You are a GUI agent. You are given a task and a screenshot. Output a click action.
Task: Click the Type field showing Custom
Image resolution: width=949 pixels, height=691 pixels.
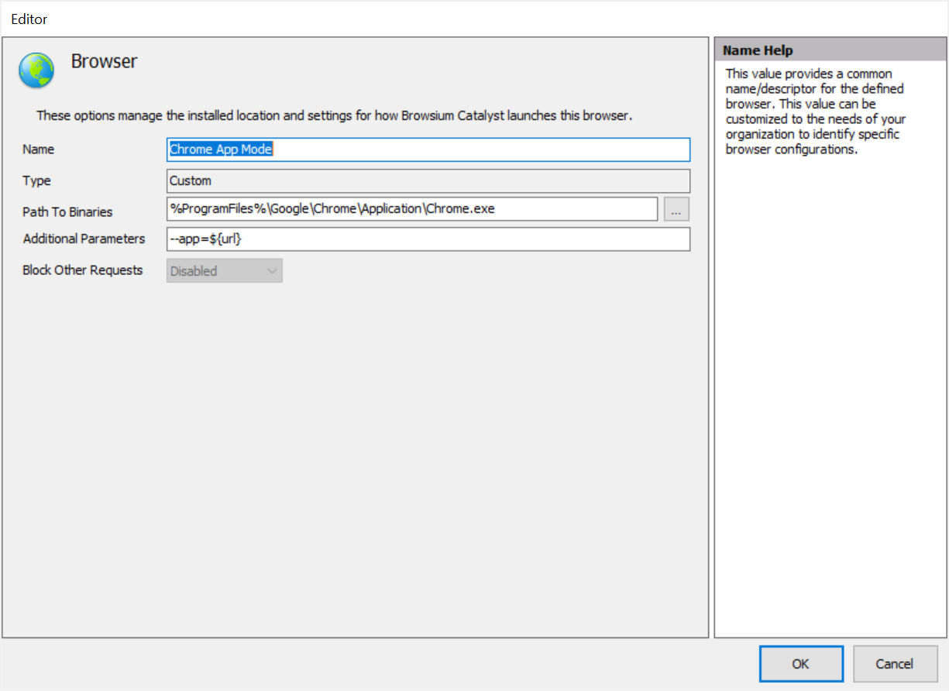tap(428, 180)
